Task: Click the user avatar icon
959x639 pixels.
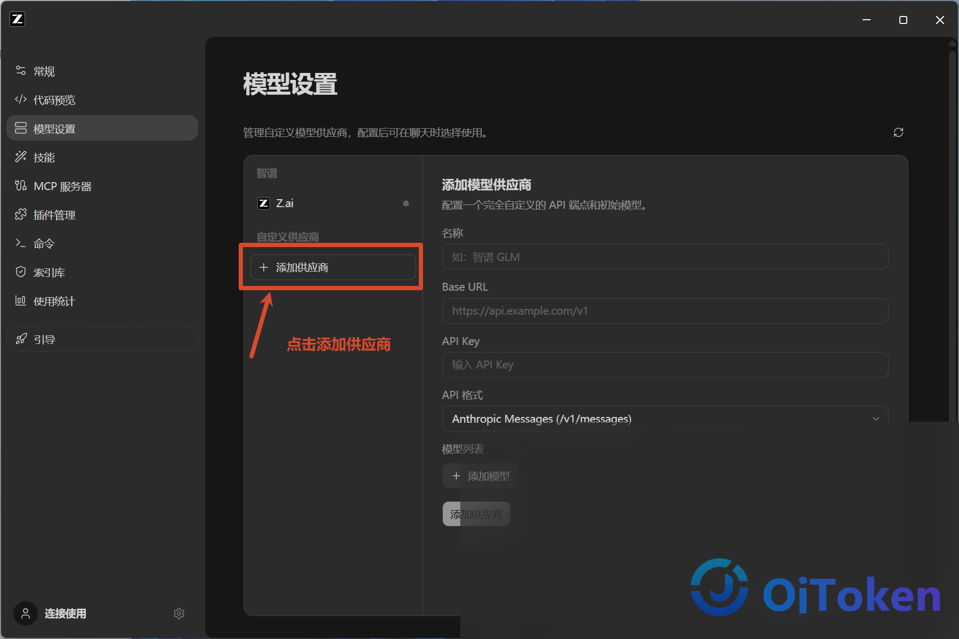Action: tap(26, 613)
